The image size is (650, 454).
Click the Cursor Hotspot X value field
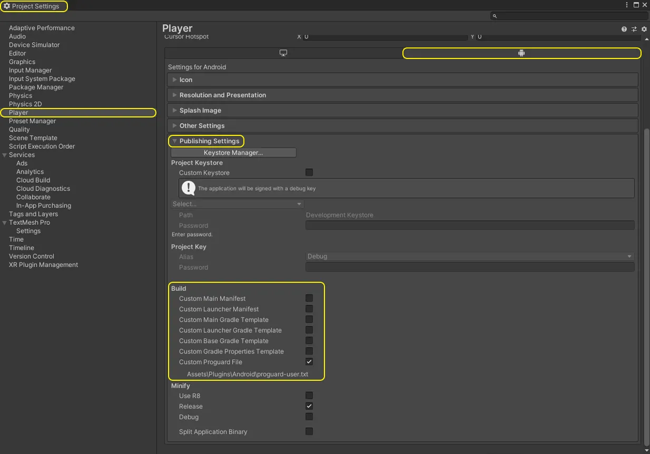click(x=386, y=37)
